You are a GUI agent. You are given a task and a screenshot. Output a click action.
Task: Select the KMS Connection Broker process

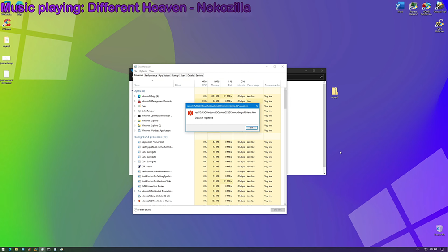pos(207,186)
